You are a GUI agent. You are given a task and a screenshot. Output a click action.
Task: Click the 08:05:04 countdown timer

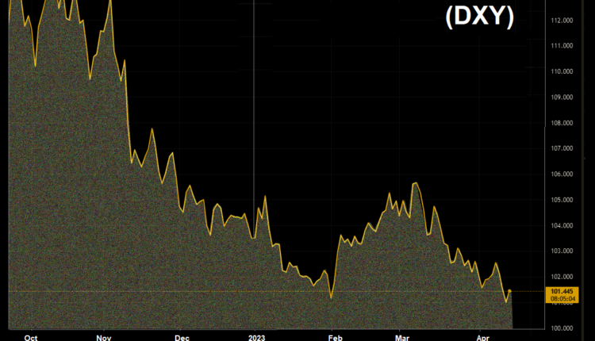click(x=562, y=301)
